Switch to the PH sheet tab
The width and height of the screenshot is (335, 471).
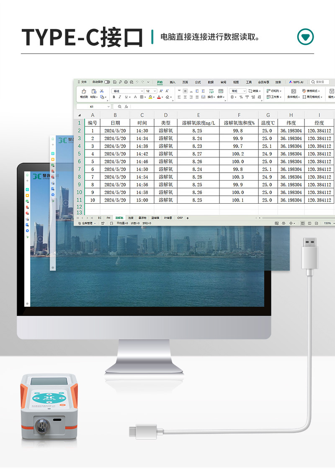108,218
